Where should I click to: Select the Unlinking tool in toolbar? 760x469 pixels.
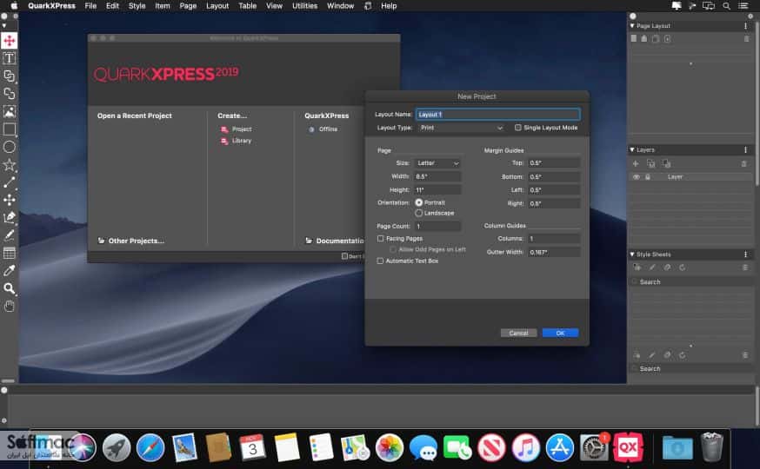[10, 94]
